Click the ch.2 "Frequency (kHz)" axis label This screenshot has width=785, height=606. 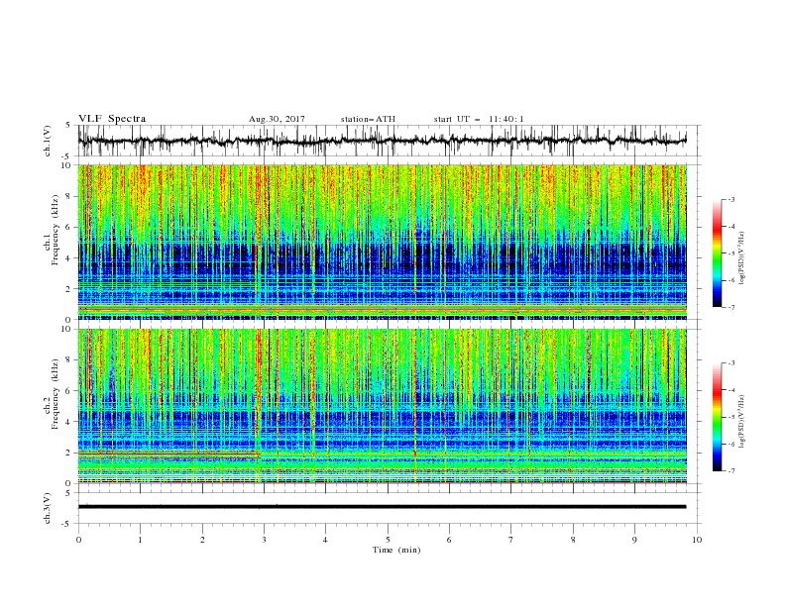click(x=55, y=394)
